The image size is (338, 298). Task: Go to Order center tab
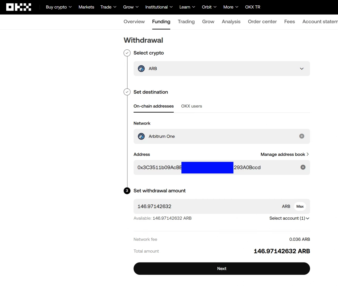[x=262, y=21]
